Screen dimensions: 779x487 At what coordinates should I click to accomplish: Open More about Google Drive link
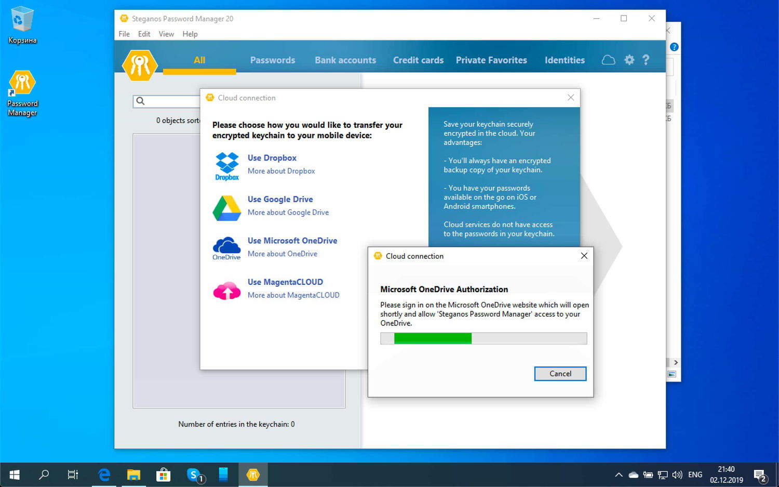coord(288,213)
